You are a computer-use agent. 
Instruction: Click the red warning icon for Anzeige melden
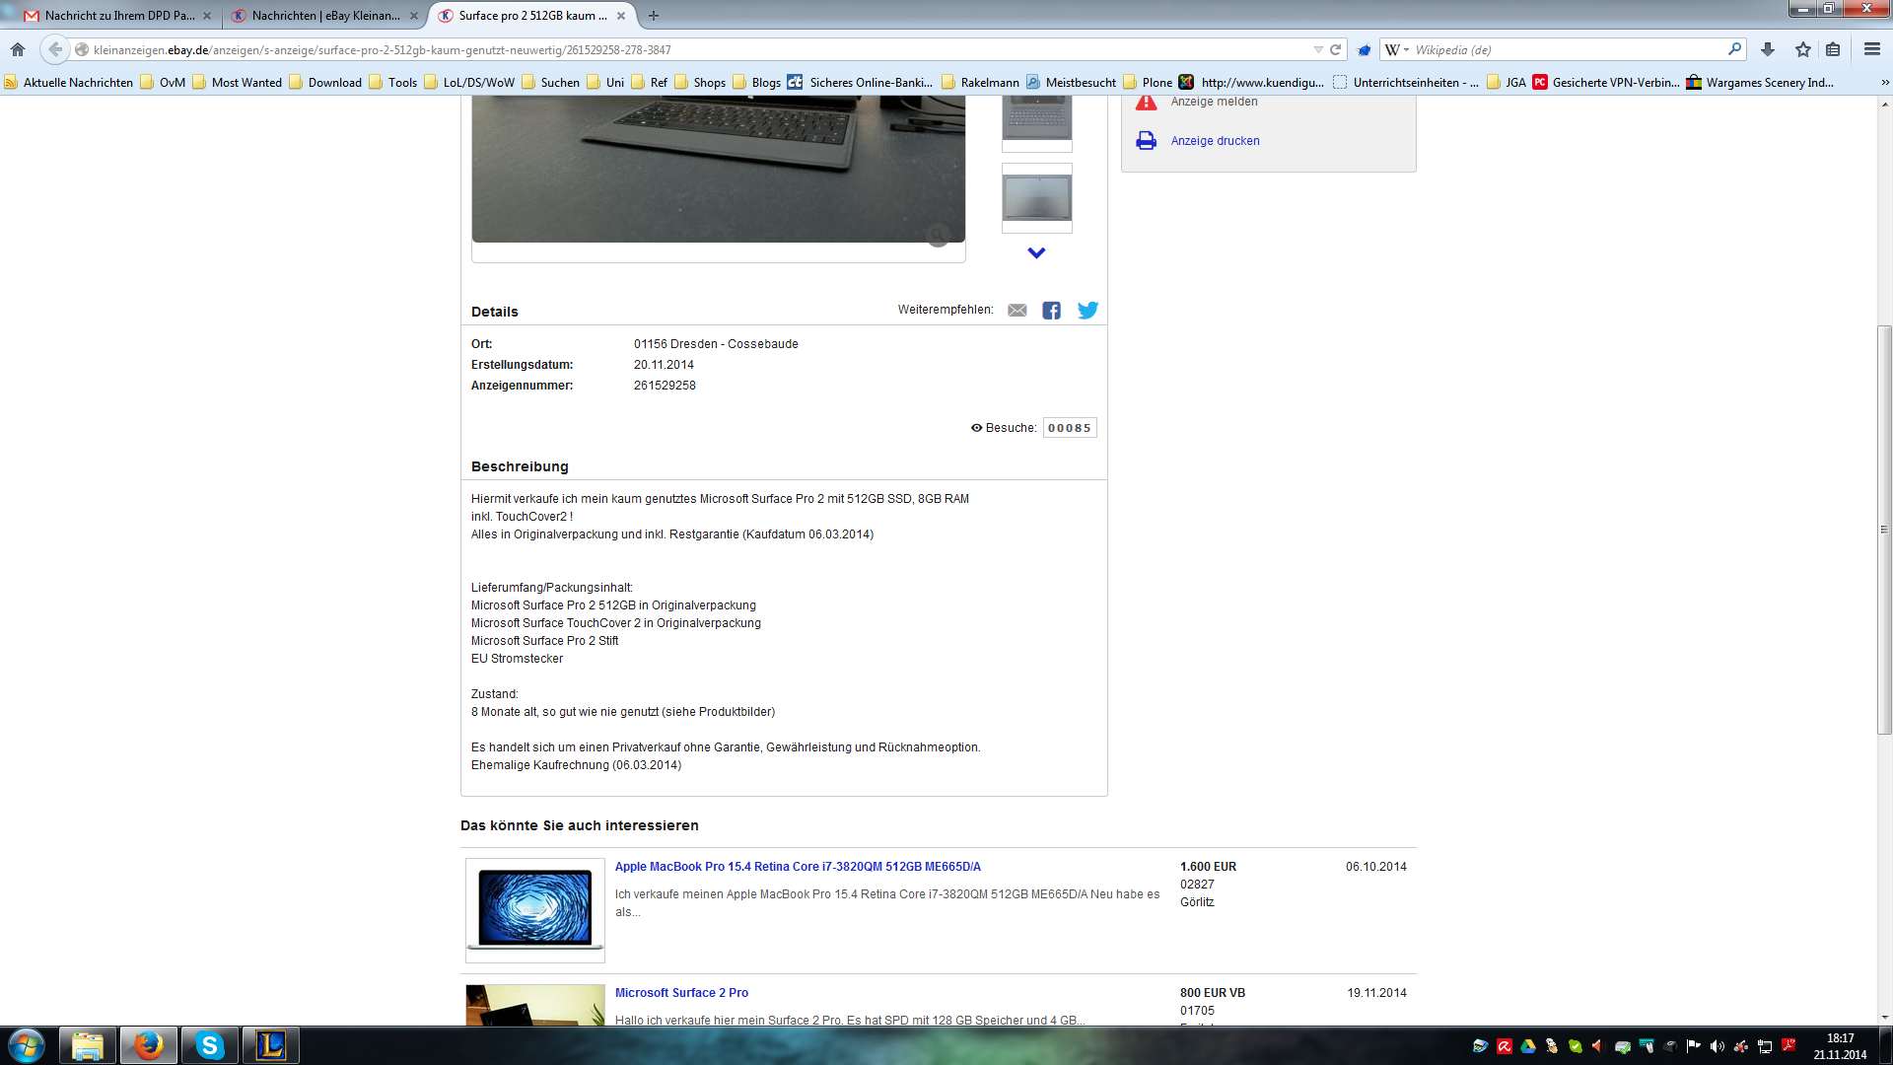[x=1146, y=103]
